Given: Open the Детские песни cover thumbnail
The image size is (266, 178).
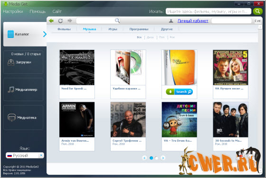Looking at the screenshot, I should 180,119.
